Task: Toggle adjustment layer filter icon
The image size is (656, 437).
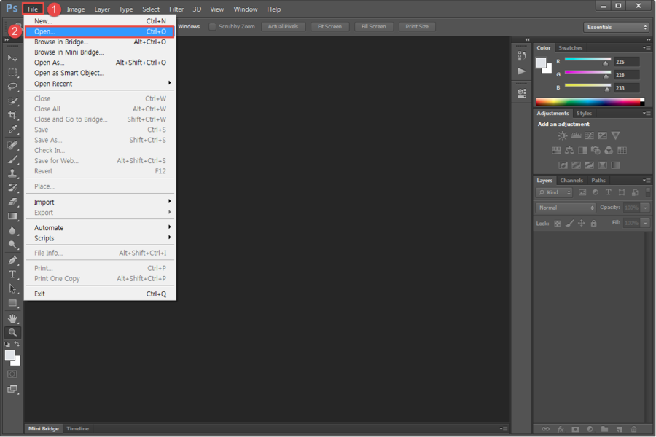Action: click(x=596, y=192)
